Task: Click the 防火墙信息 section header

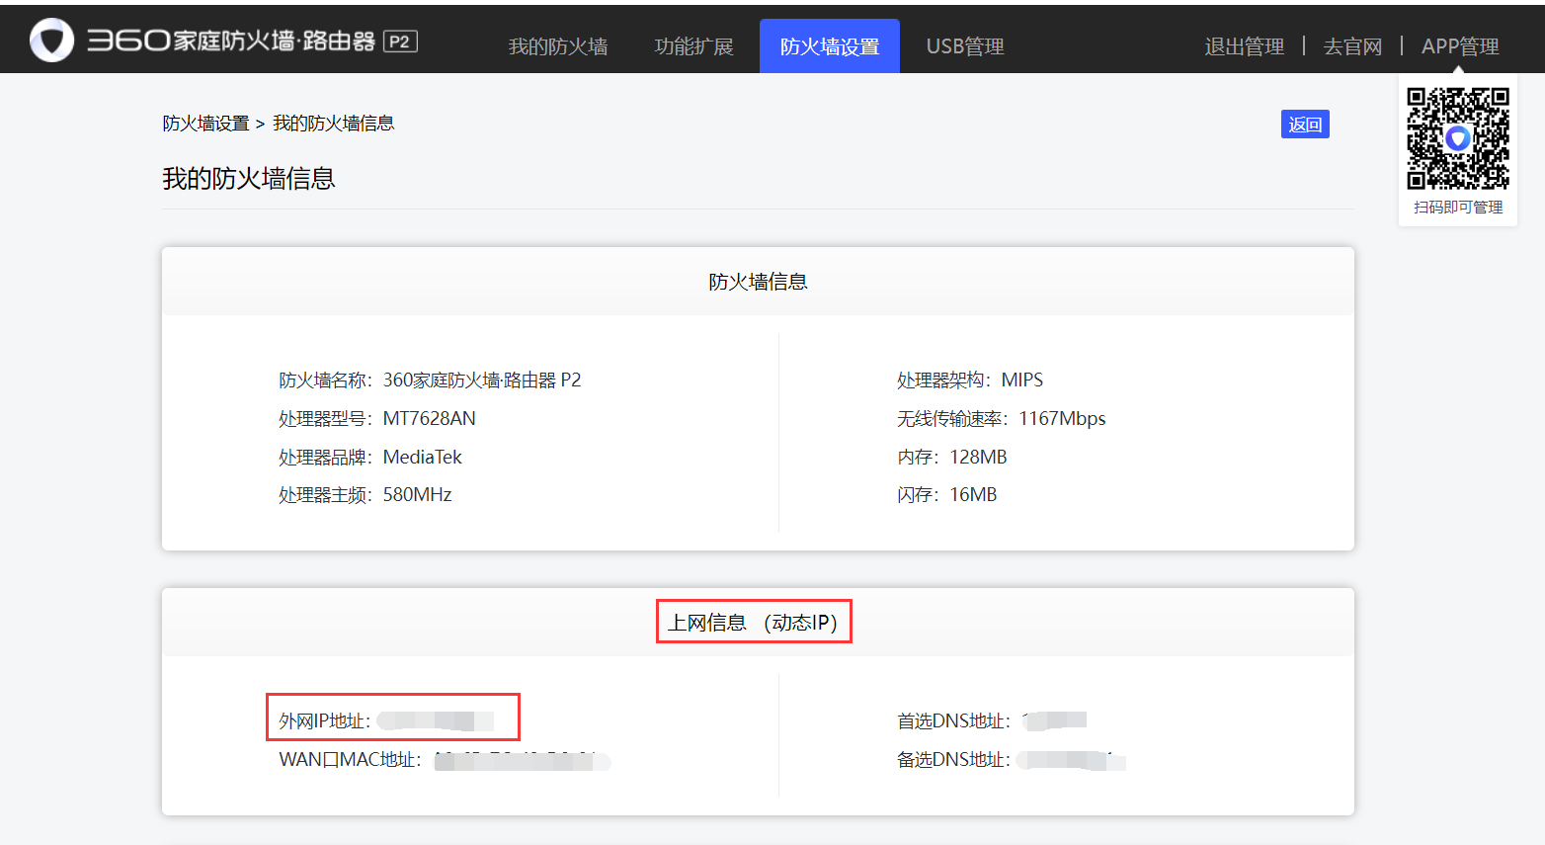Action: tap(758, 282)
